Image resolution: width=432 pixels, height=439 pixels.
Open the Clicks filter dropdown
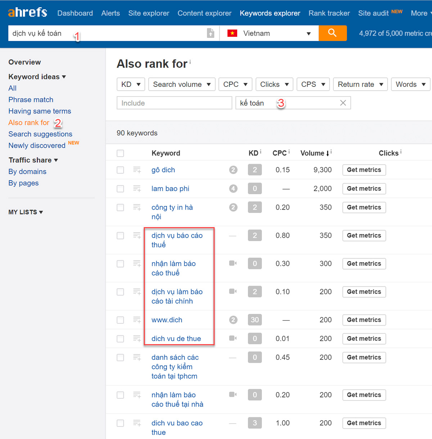tap(274, 84)
